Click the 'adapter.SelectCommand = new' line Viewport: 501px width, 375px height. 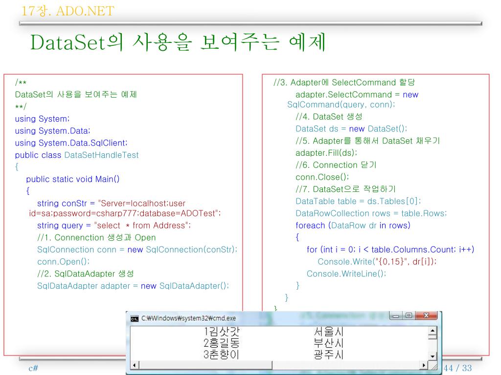click(x=357, y=95)
